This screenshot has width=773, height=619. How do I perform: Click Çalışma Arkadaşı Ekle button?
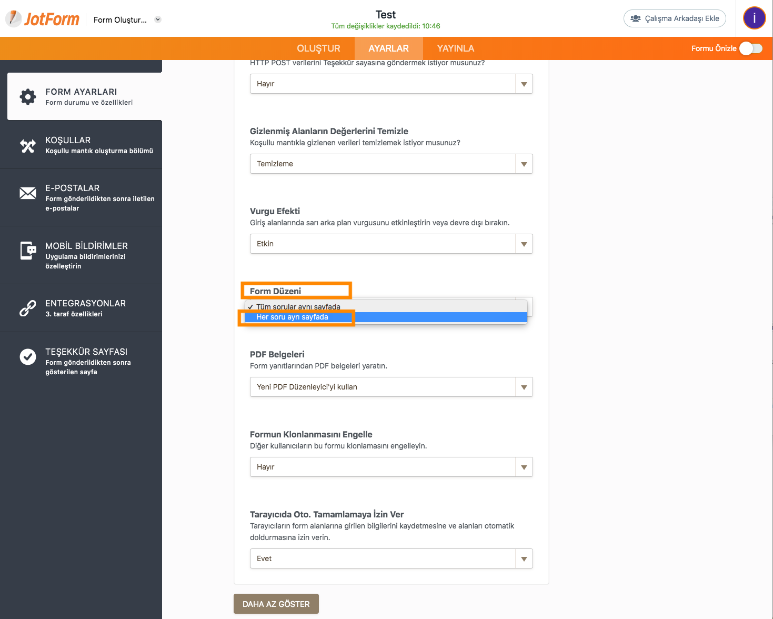pos(675,18)
